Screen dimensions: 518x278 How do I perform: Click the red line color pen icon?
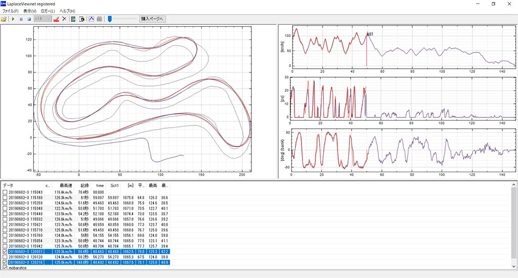click(x=56, y=19)
